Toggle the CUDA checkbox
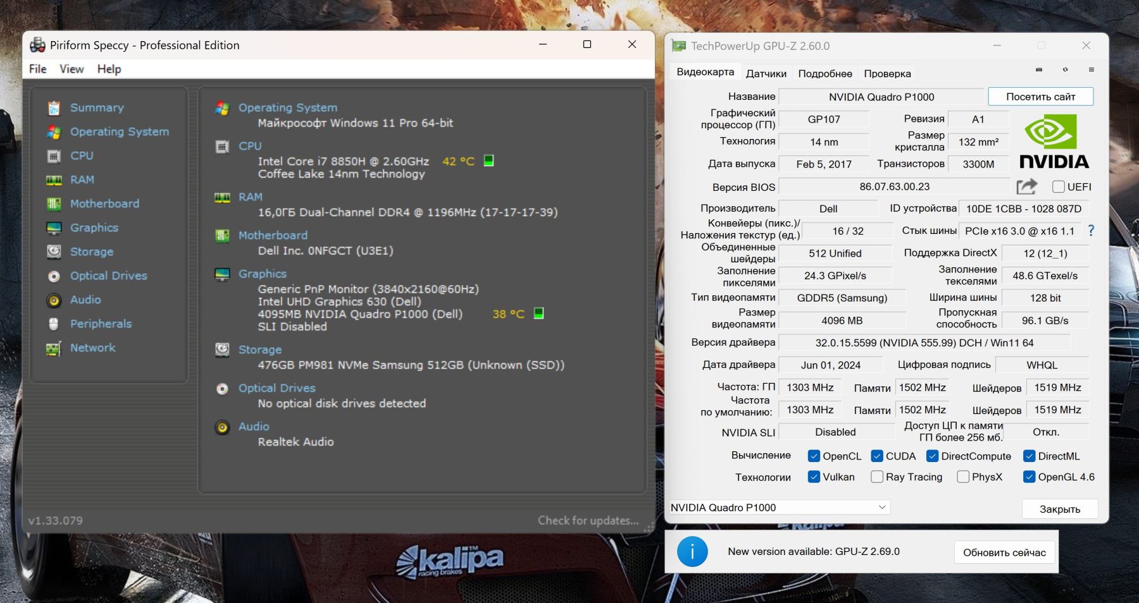The height and width of the screenshot is (603, 1139). click(x=877, y=456)
